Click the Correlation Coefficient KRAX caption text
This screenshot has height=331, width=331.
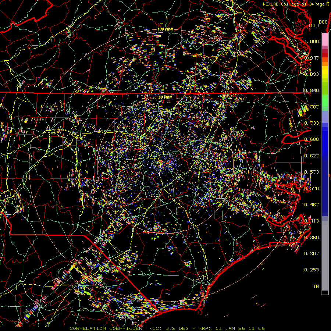[x=167, y=328]
